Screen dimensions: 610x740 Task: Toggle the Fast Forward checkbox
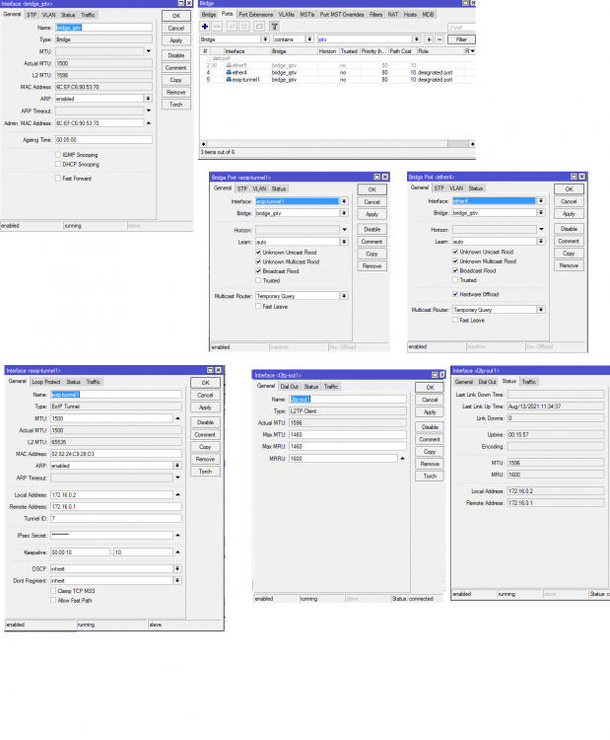pyautogui.click(x=58, y=179)
